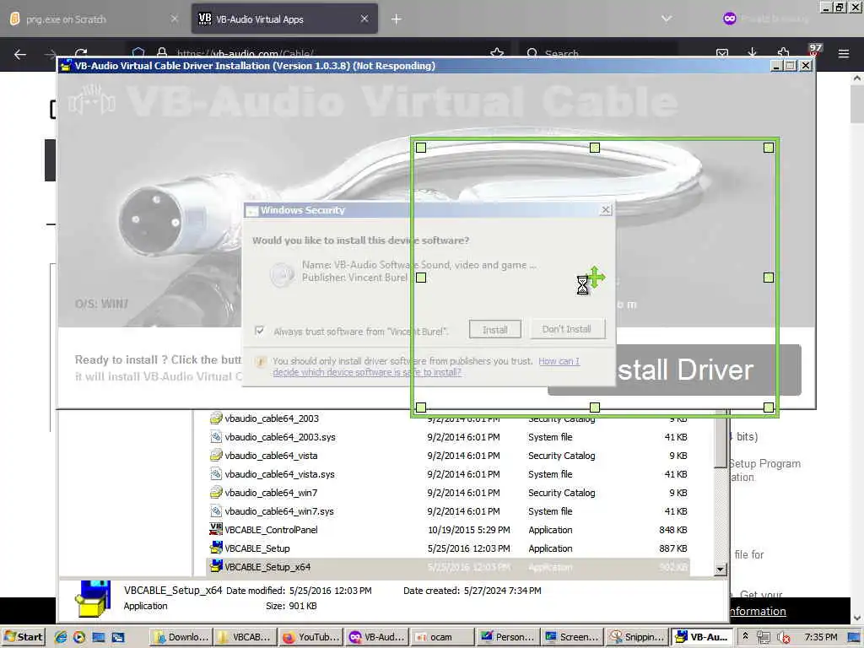
Task: Click the installer title bar icon
Action: coord(66,66)
